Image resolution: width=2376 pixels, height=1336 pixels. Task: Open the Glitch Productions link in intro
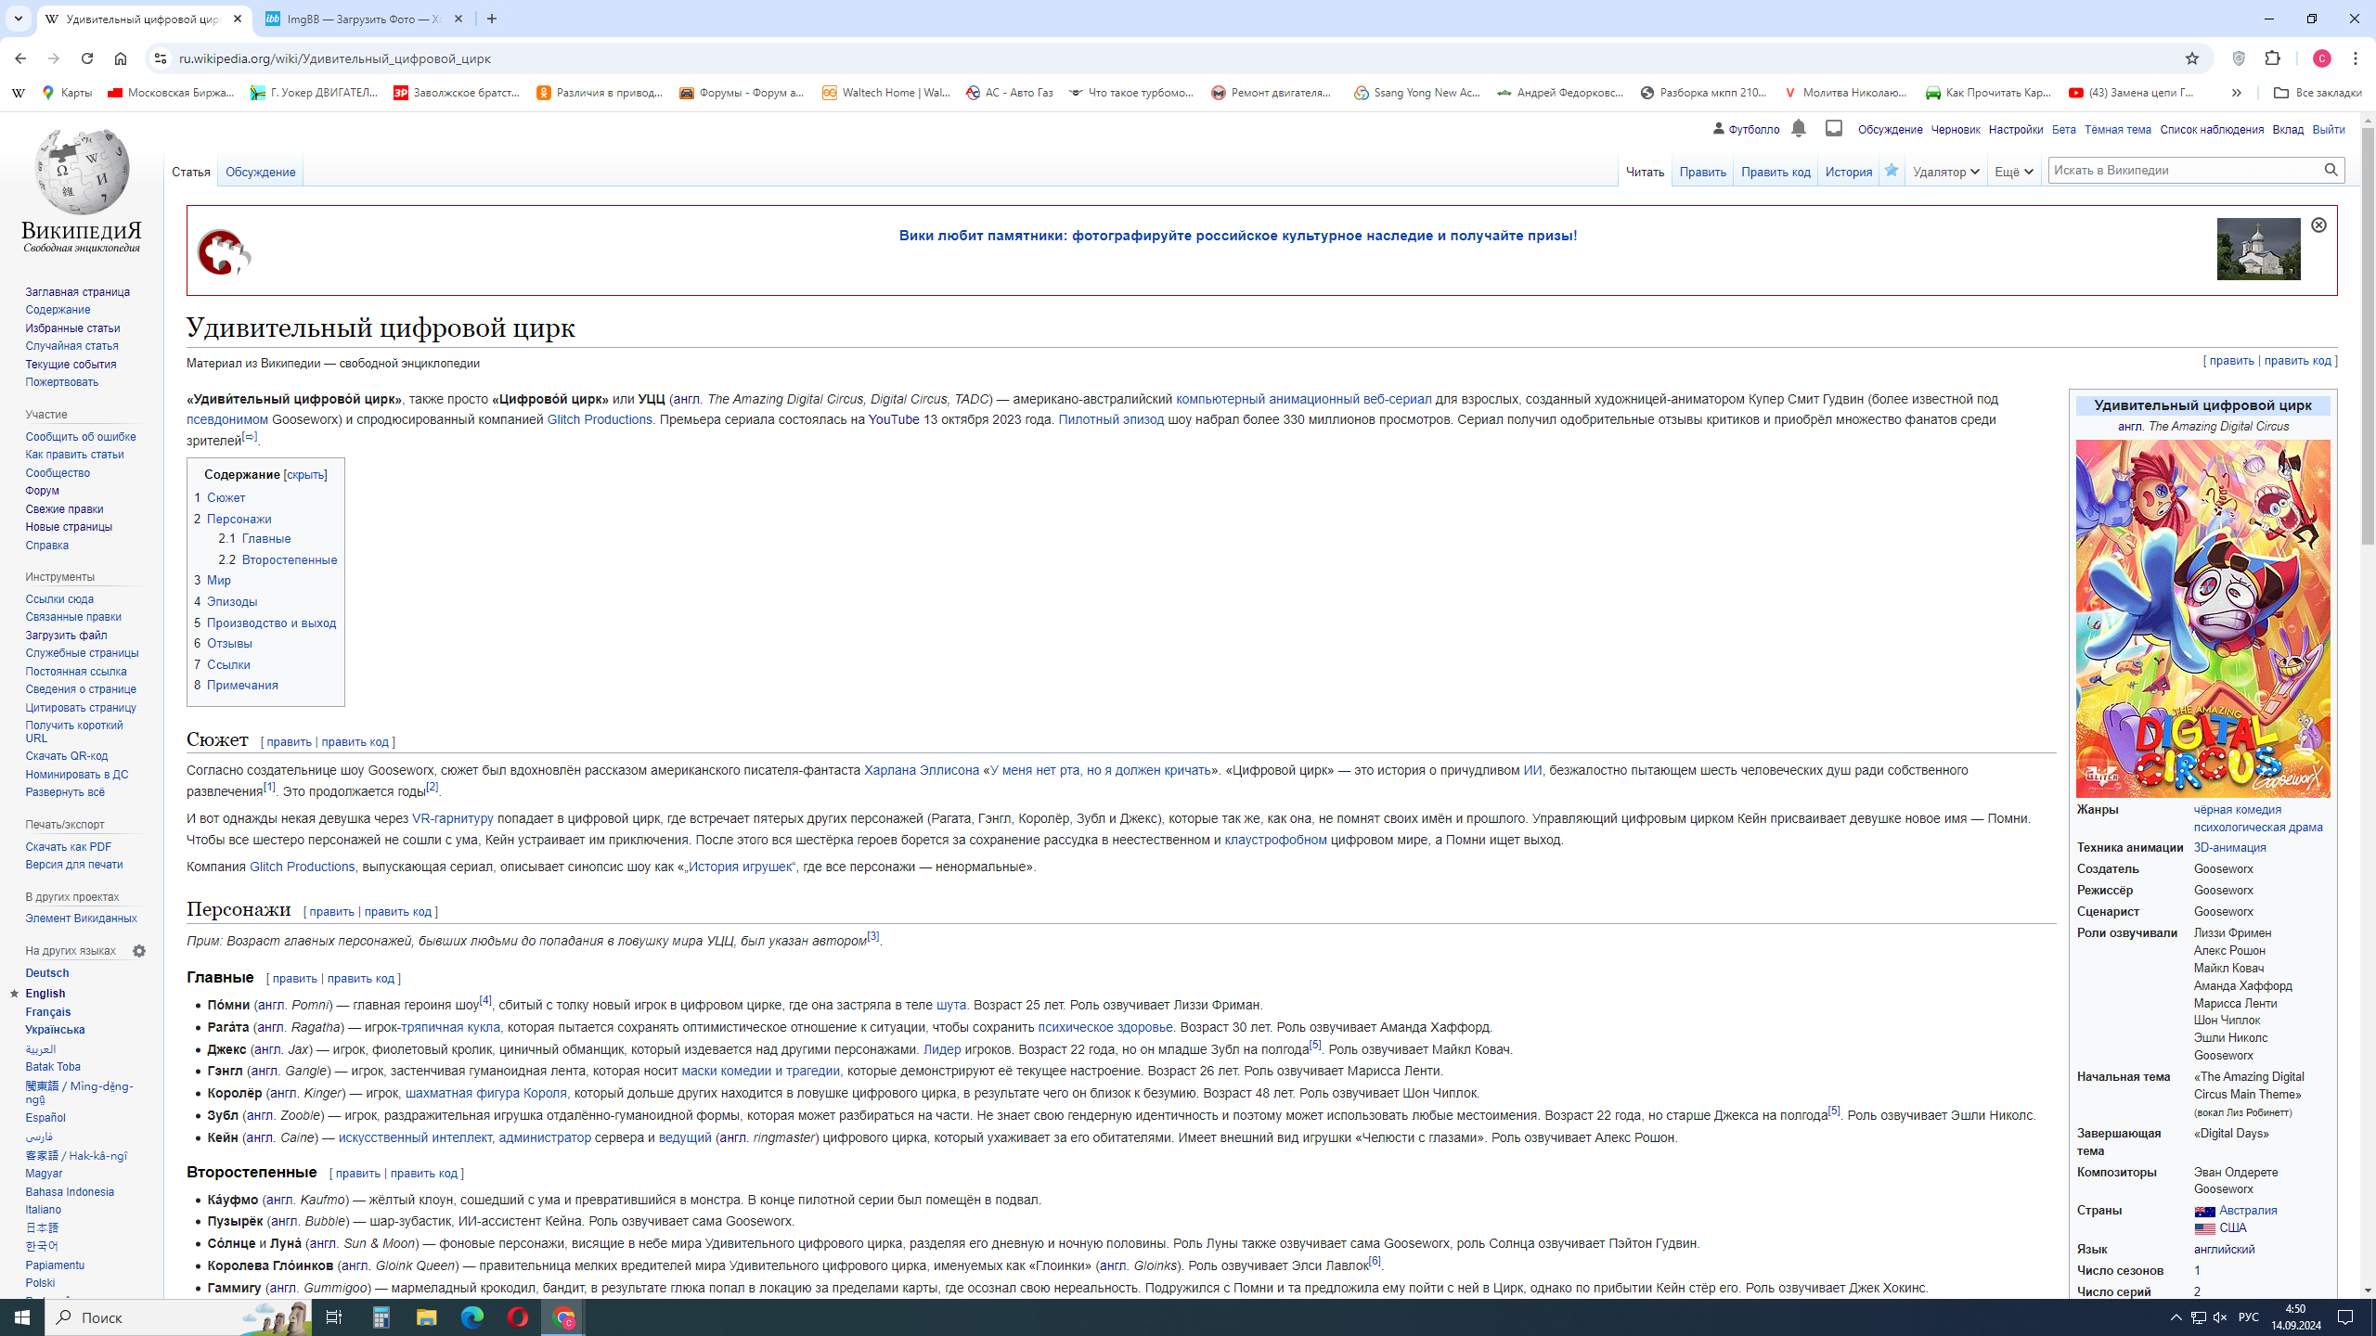600,420
